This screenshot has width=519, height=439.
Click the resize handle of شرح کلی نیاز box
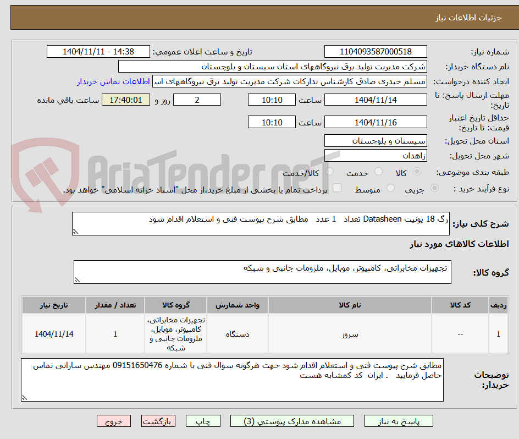click(x=75, y=232)
